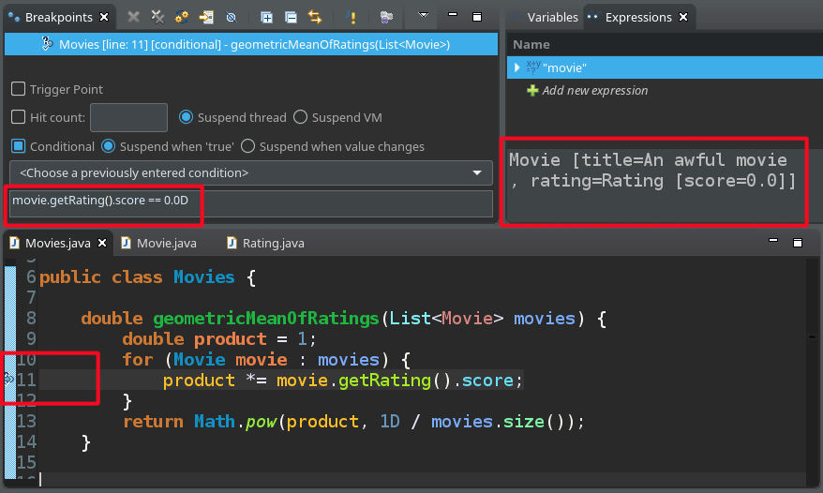Click the "Movies" class name on line 6
This screenshot has height=493, width=823.
[203, 276]
